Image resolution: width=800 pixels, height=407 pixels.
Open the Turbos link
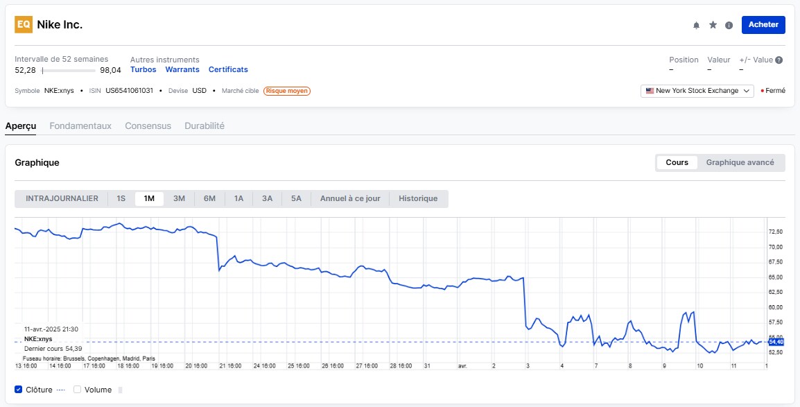[144, 69]
